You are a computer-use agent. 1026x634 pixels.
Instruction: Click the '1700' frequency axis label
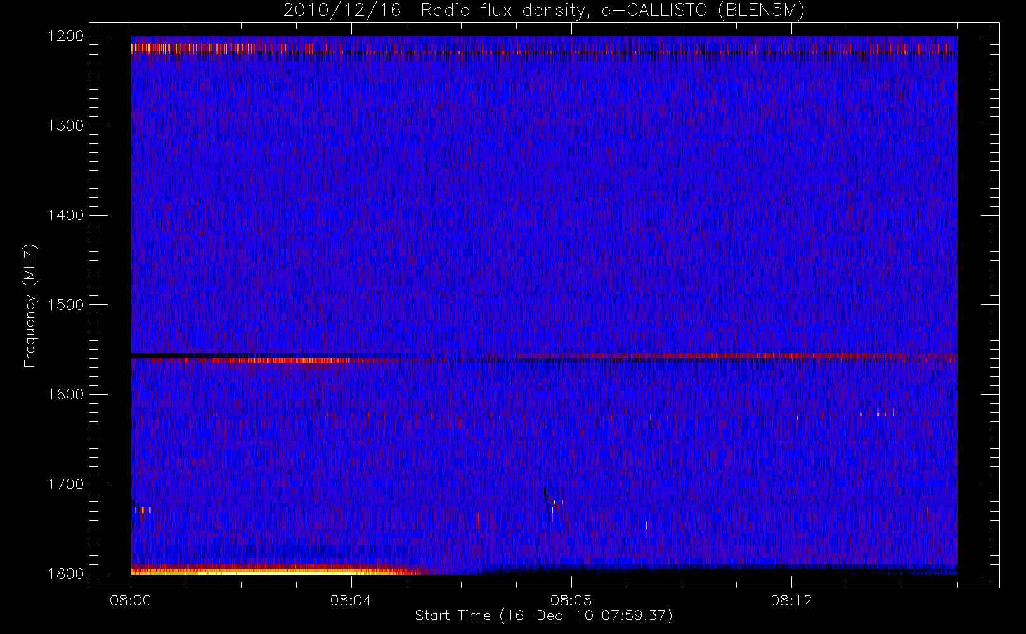(x=66, y=484)
